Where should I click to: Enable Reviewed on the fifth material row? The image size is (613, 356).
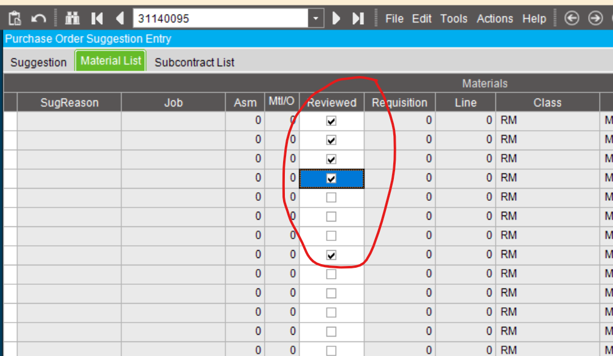point(331,197)
